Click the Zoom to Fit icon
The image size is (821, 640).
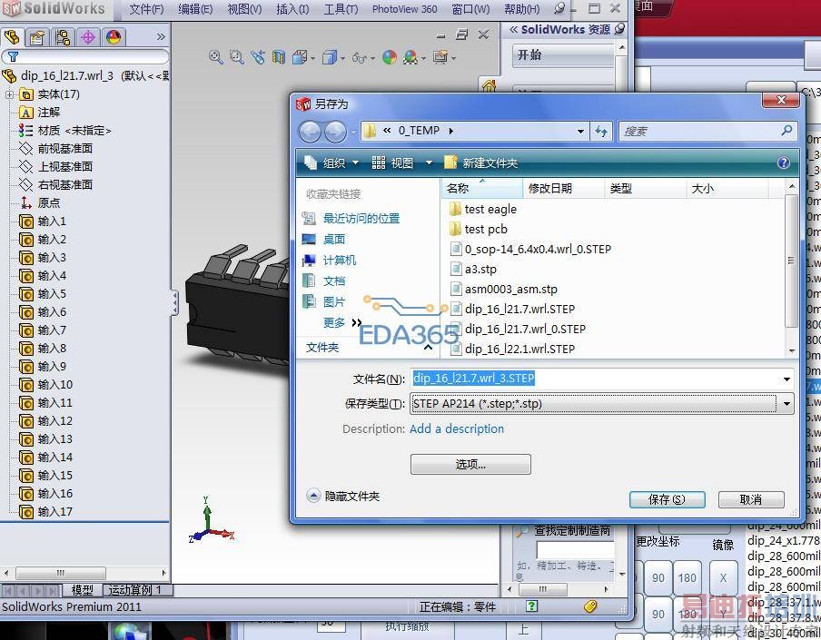[x=215, y=57]
